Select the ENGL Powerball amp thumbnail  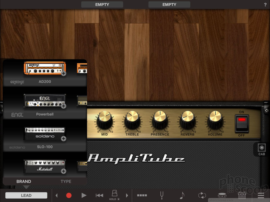(x=45, y=101)
